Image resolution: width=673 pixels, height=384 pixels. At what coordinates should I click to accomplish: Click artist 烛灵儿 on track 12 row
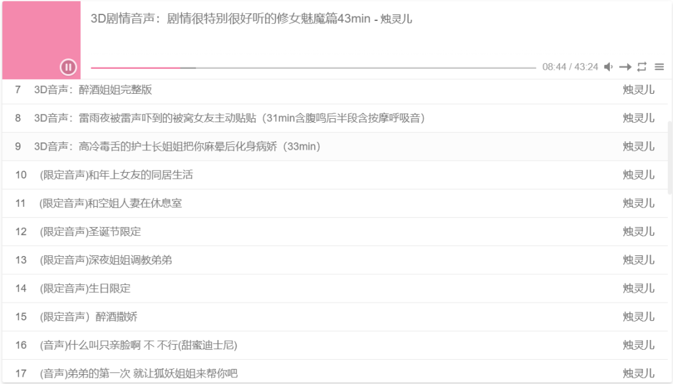(x=638, y=232)
